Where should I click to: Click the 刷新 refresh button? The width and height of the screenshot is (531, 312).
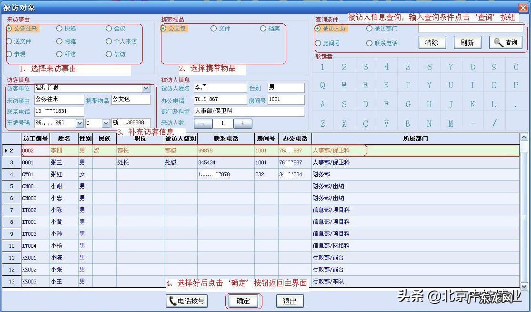coord(467,42)
